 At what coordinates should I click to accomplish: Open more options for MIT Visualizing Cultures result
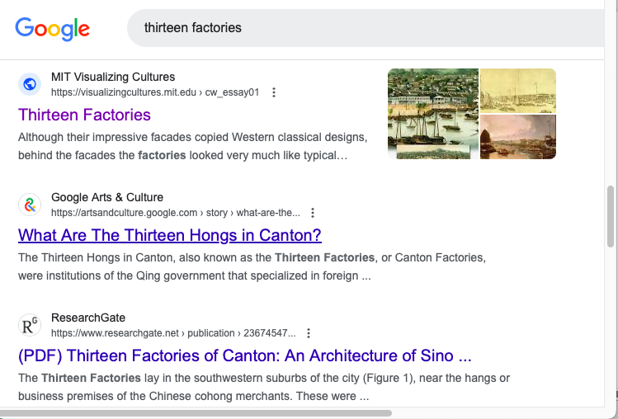275,92
